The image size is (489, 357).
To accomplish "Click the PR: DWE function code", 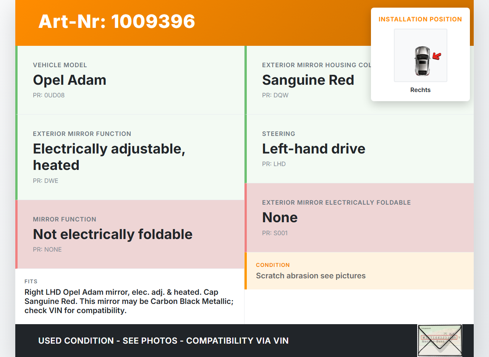I will (x=45, y=181).
